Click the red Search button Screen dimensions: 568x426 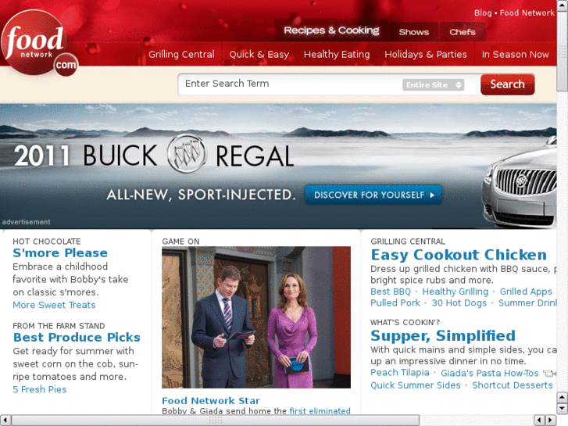(507, 84)
